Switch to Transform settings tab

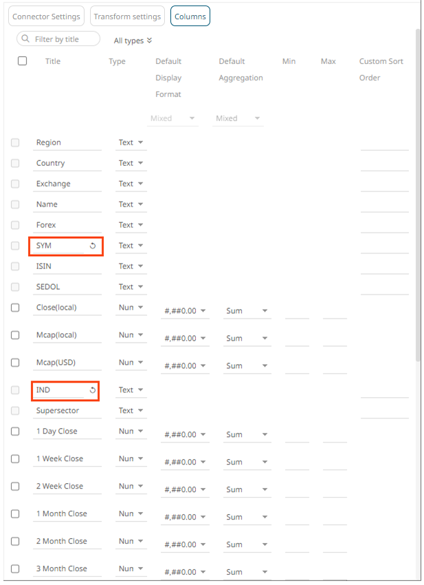click(x=127, y=17)
